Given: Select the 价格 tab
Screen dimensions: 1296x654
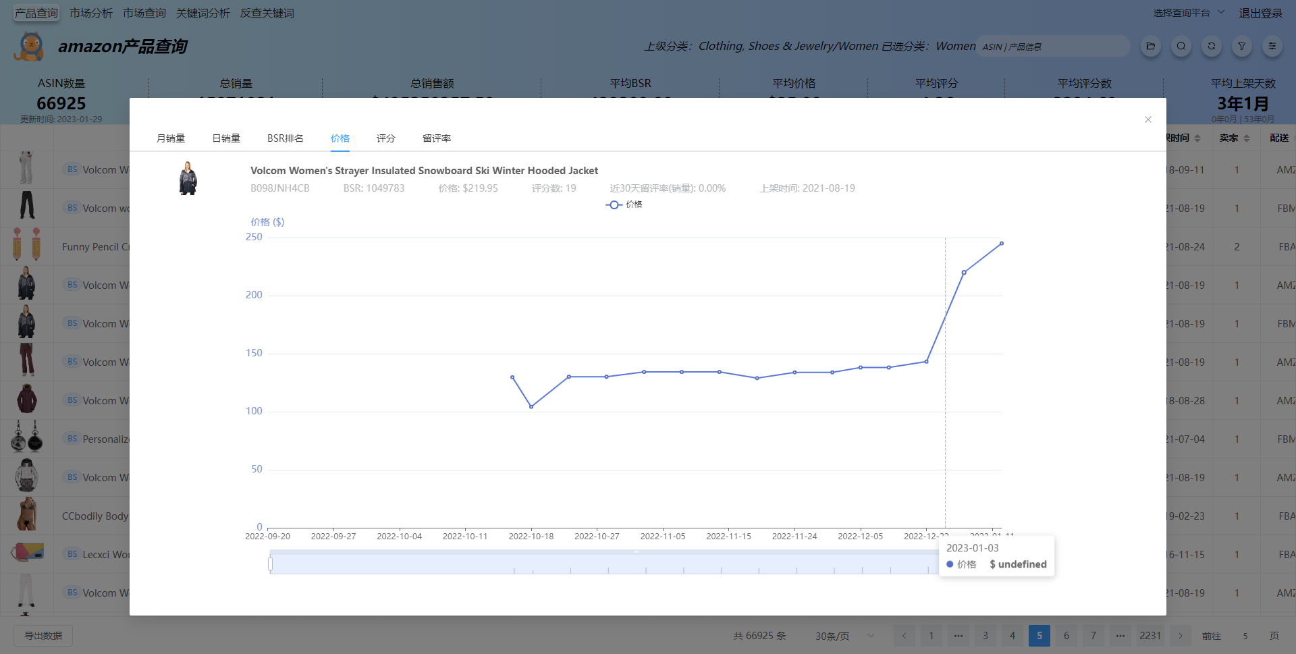Looking at the screenshot, I should [340, 138].
